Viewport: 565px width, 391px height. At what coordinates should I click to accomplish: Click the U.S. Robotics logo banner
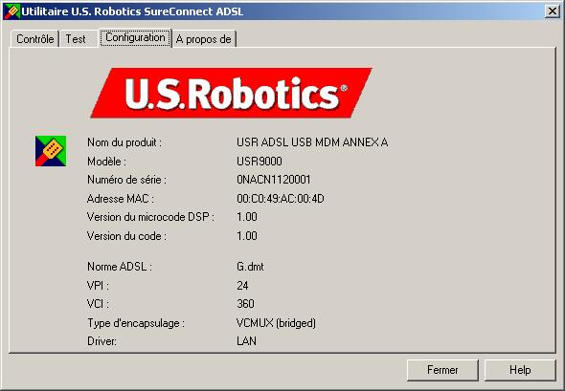231,93
